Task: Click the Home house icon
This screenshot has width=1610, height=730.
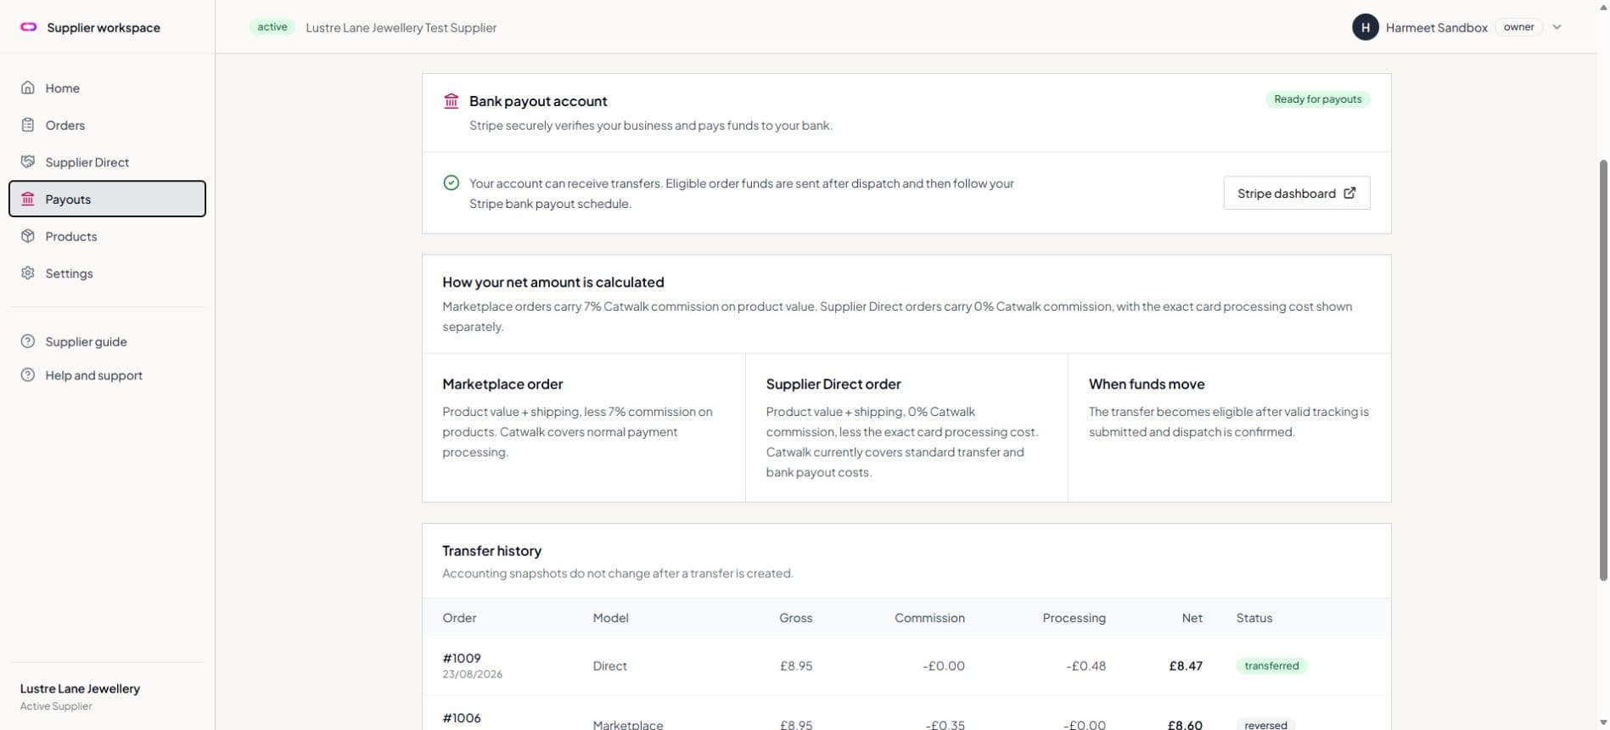Action: pos(28,87)
